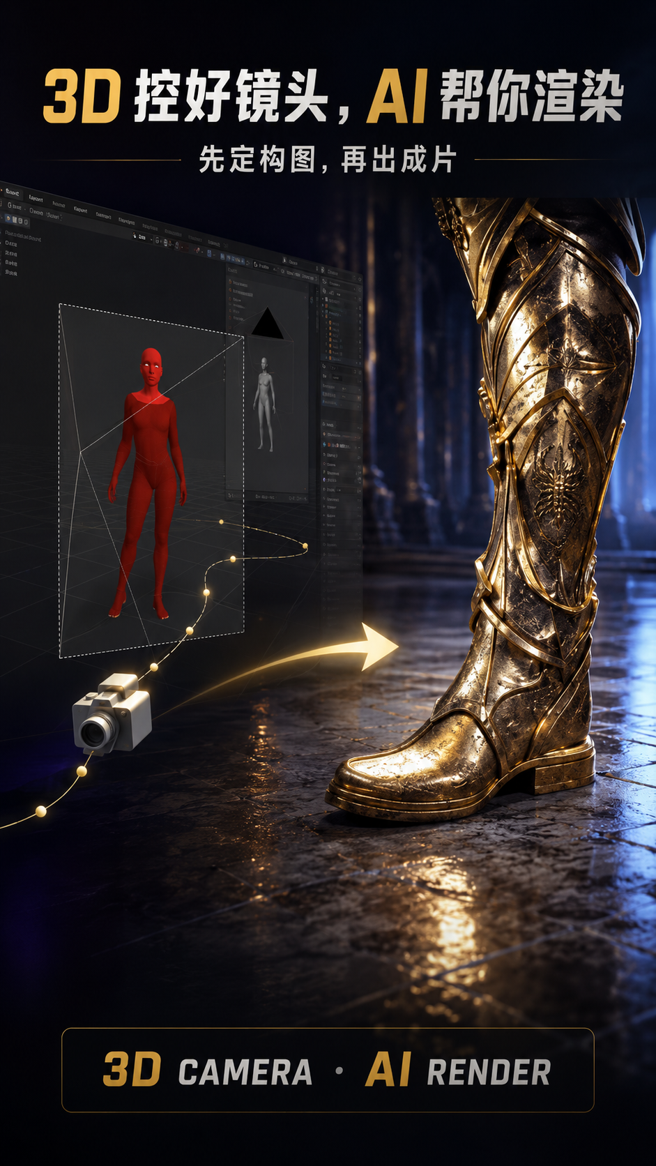Click the gray mannequin preview thumbnail

tap(264, 404)
